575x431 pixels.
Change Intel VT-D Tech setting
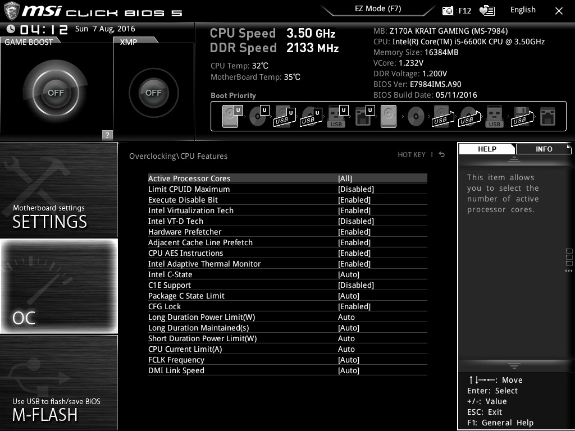click(287, 221)
